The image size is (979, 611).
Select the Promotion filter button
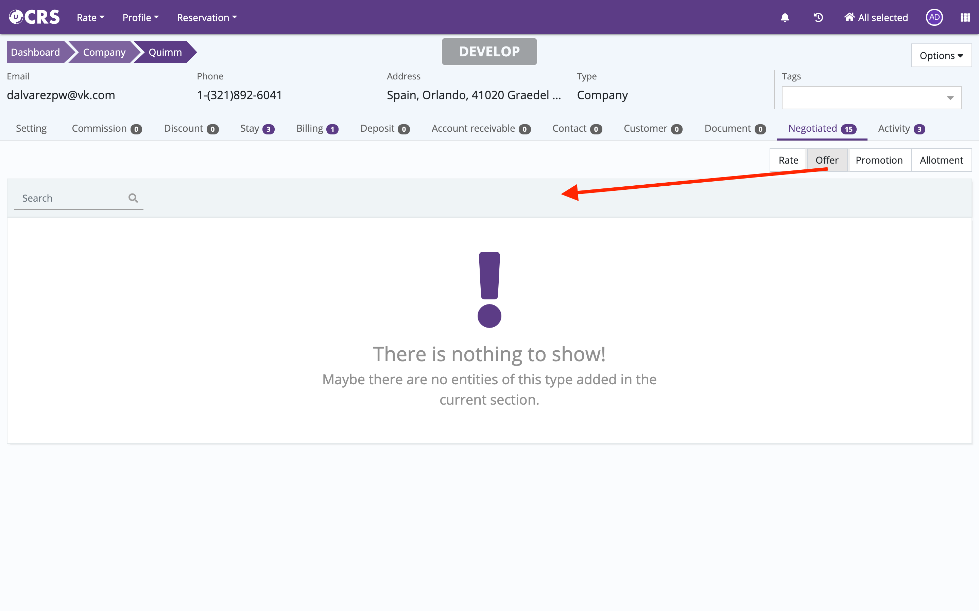pos(879,160)
